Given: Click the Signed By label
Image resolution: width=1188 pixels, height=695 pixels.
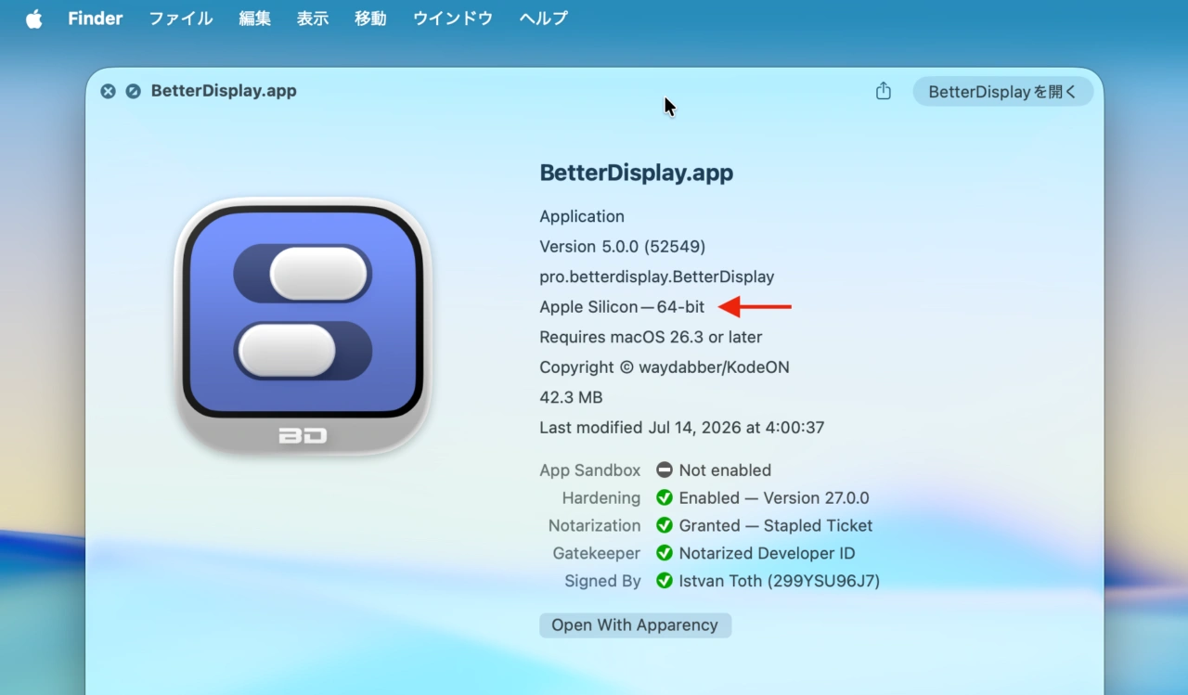Looking at the screenshot, I should (x=603, y=582).
